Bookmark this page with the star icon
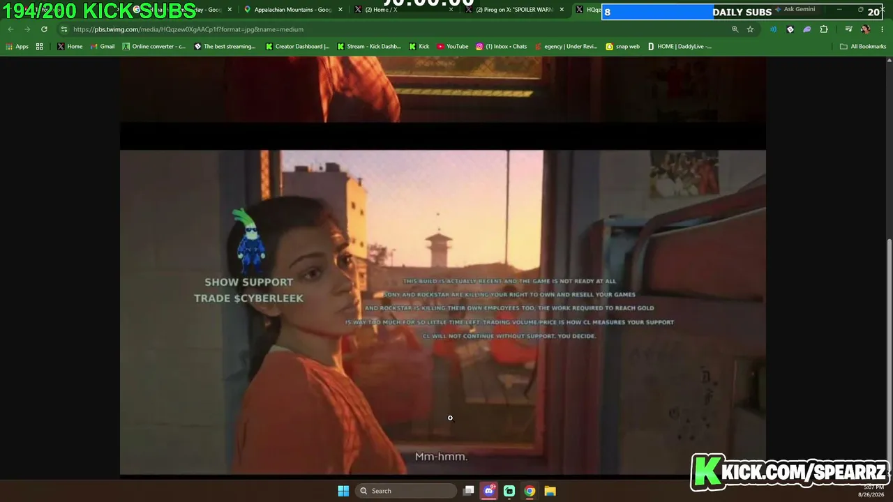The image size is (893, 502). click(750, 29)
